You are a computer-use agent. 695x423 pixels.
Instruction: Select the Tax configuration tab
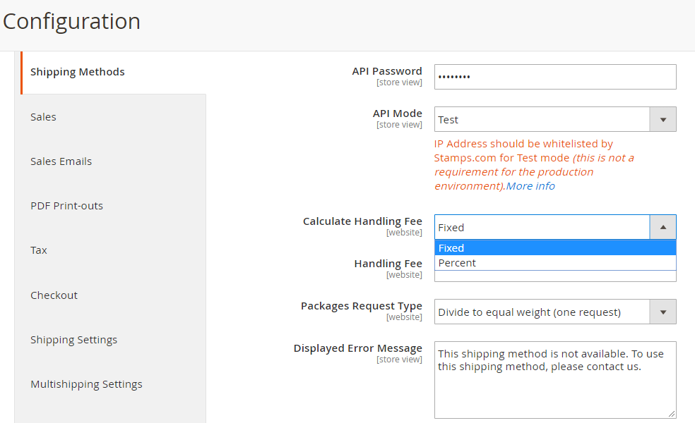(x=39, y=250)
